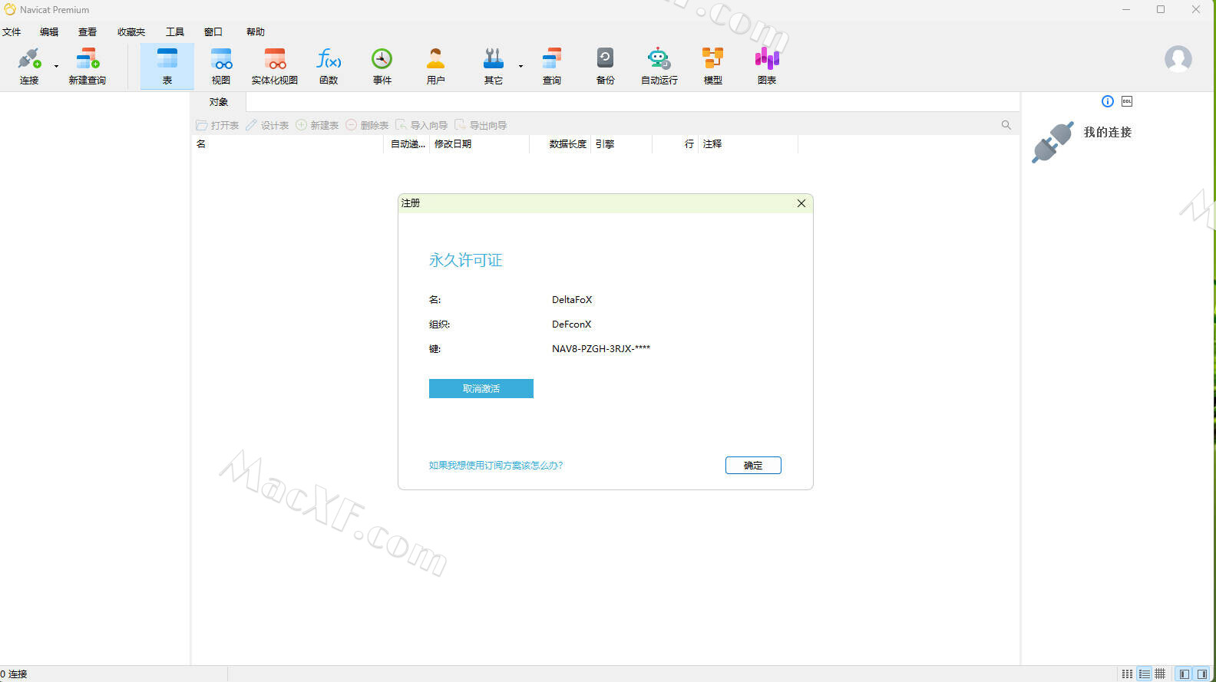Click the 导入向导 toolbar button
The image size is (1216, 682).
click(x=421, y=125)
